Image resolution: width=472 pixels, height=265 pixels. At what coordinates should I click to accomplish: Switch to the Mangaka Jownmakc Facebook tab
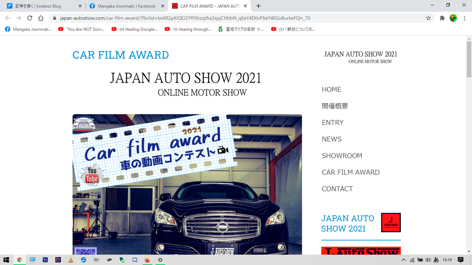pos(126,6)
